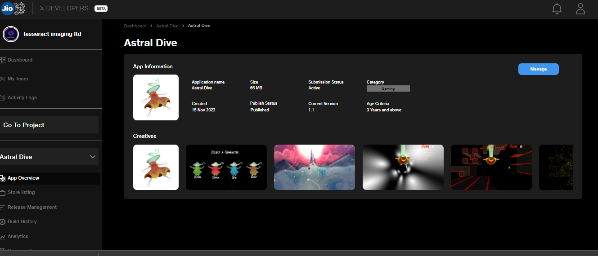This screenshot has width=598, height=256.
Task: Go to Dashboard via breadcrumb link
Action: coord(135,26)
